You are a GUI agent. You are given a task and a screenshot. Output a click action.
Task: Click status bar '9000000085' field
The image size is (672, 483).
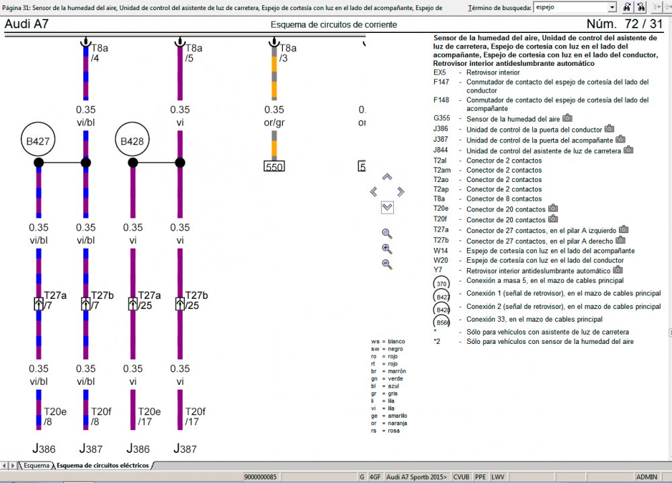pos(261,476)
